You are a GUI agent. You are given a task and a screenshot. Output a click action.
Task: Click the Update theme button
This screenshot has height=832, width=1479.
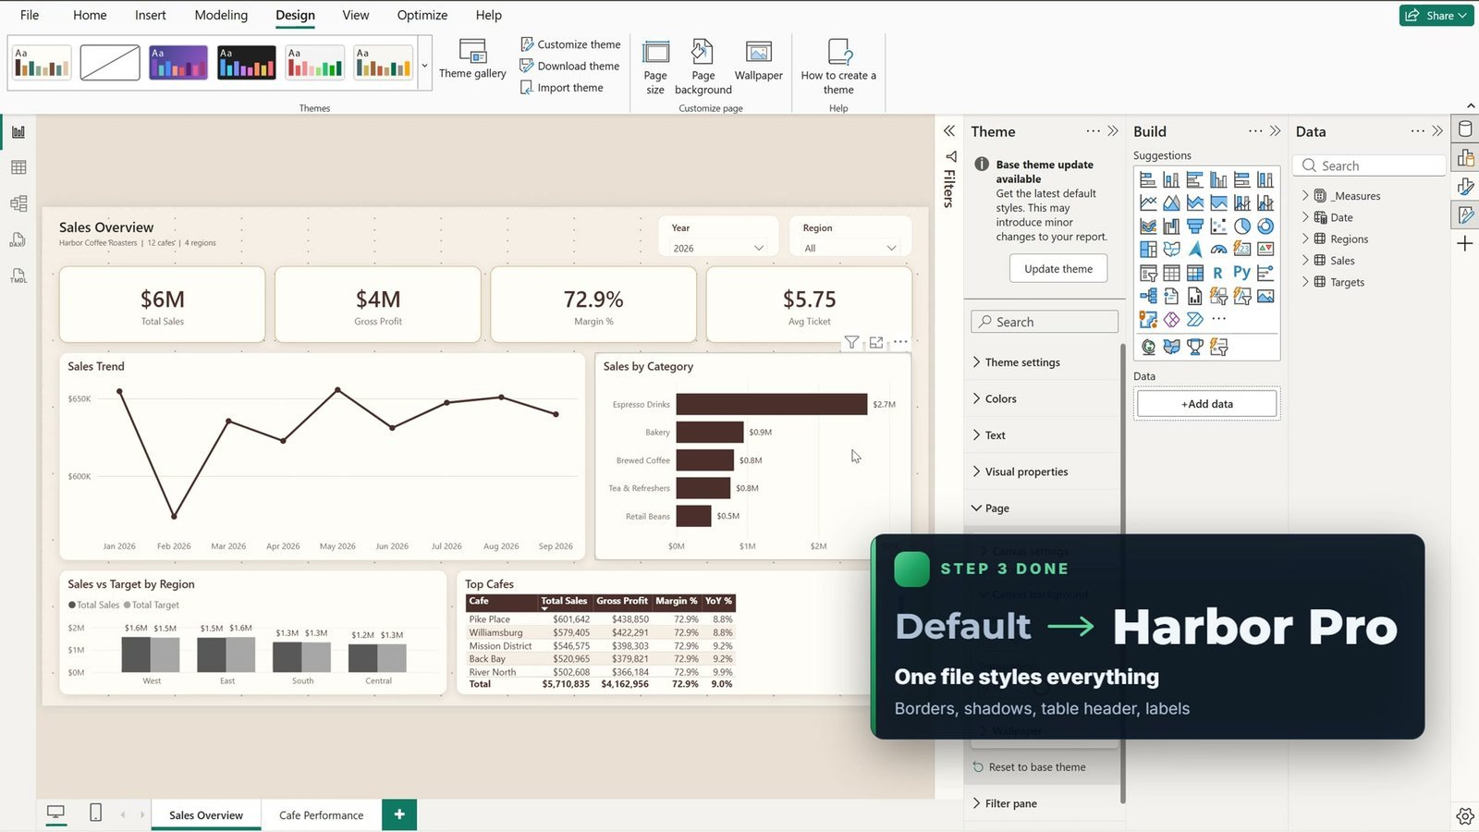1058,269
